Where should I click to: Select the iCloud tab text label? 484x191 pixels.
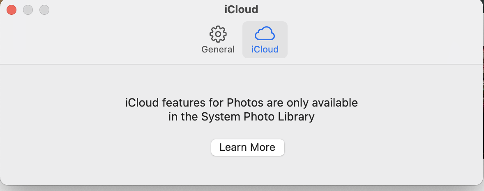point(265,50)
